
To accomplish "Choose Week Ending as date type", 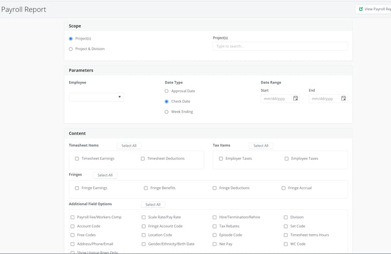I will coord(167,112).
